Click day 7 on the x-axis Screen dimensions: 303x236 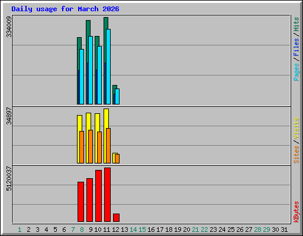click(x=73, y=230)
